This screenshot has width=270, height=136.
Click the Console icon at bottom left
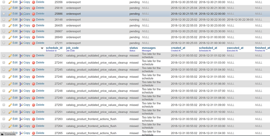[x=2, y=134]
